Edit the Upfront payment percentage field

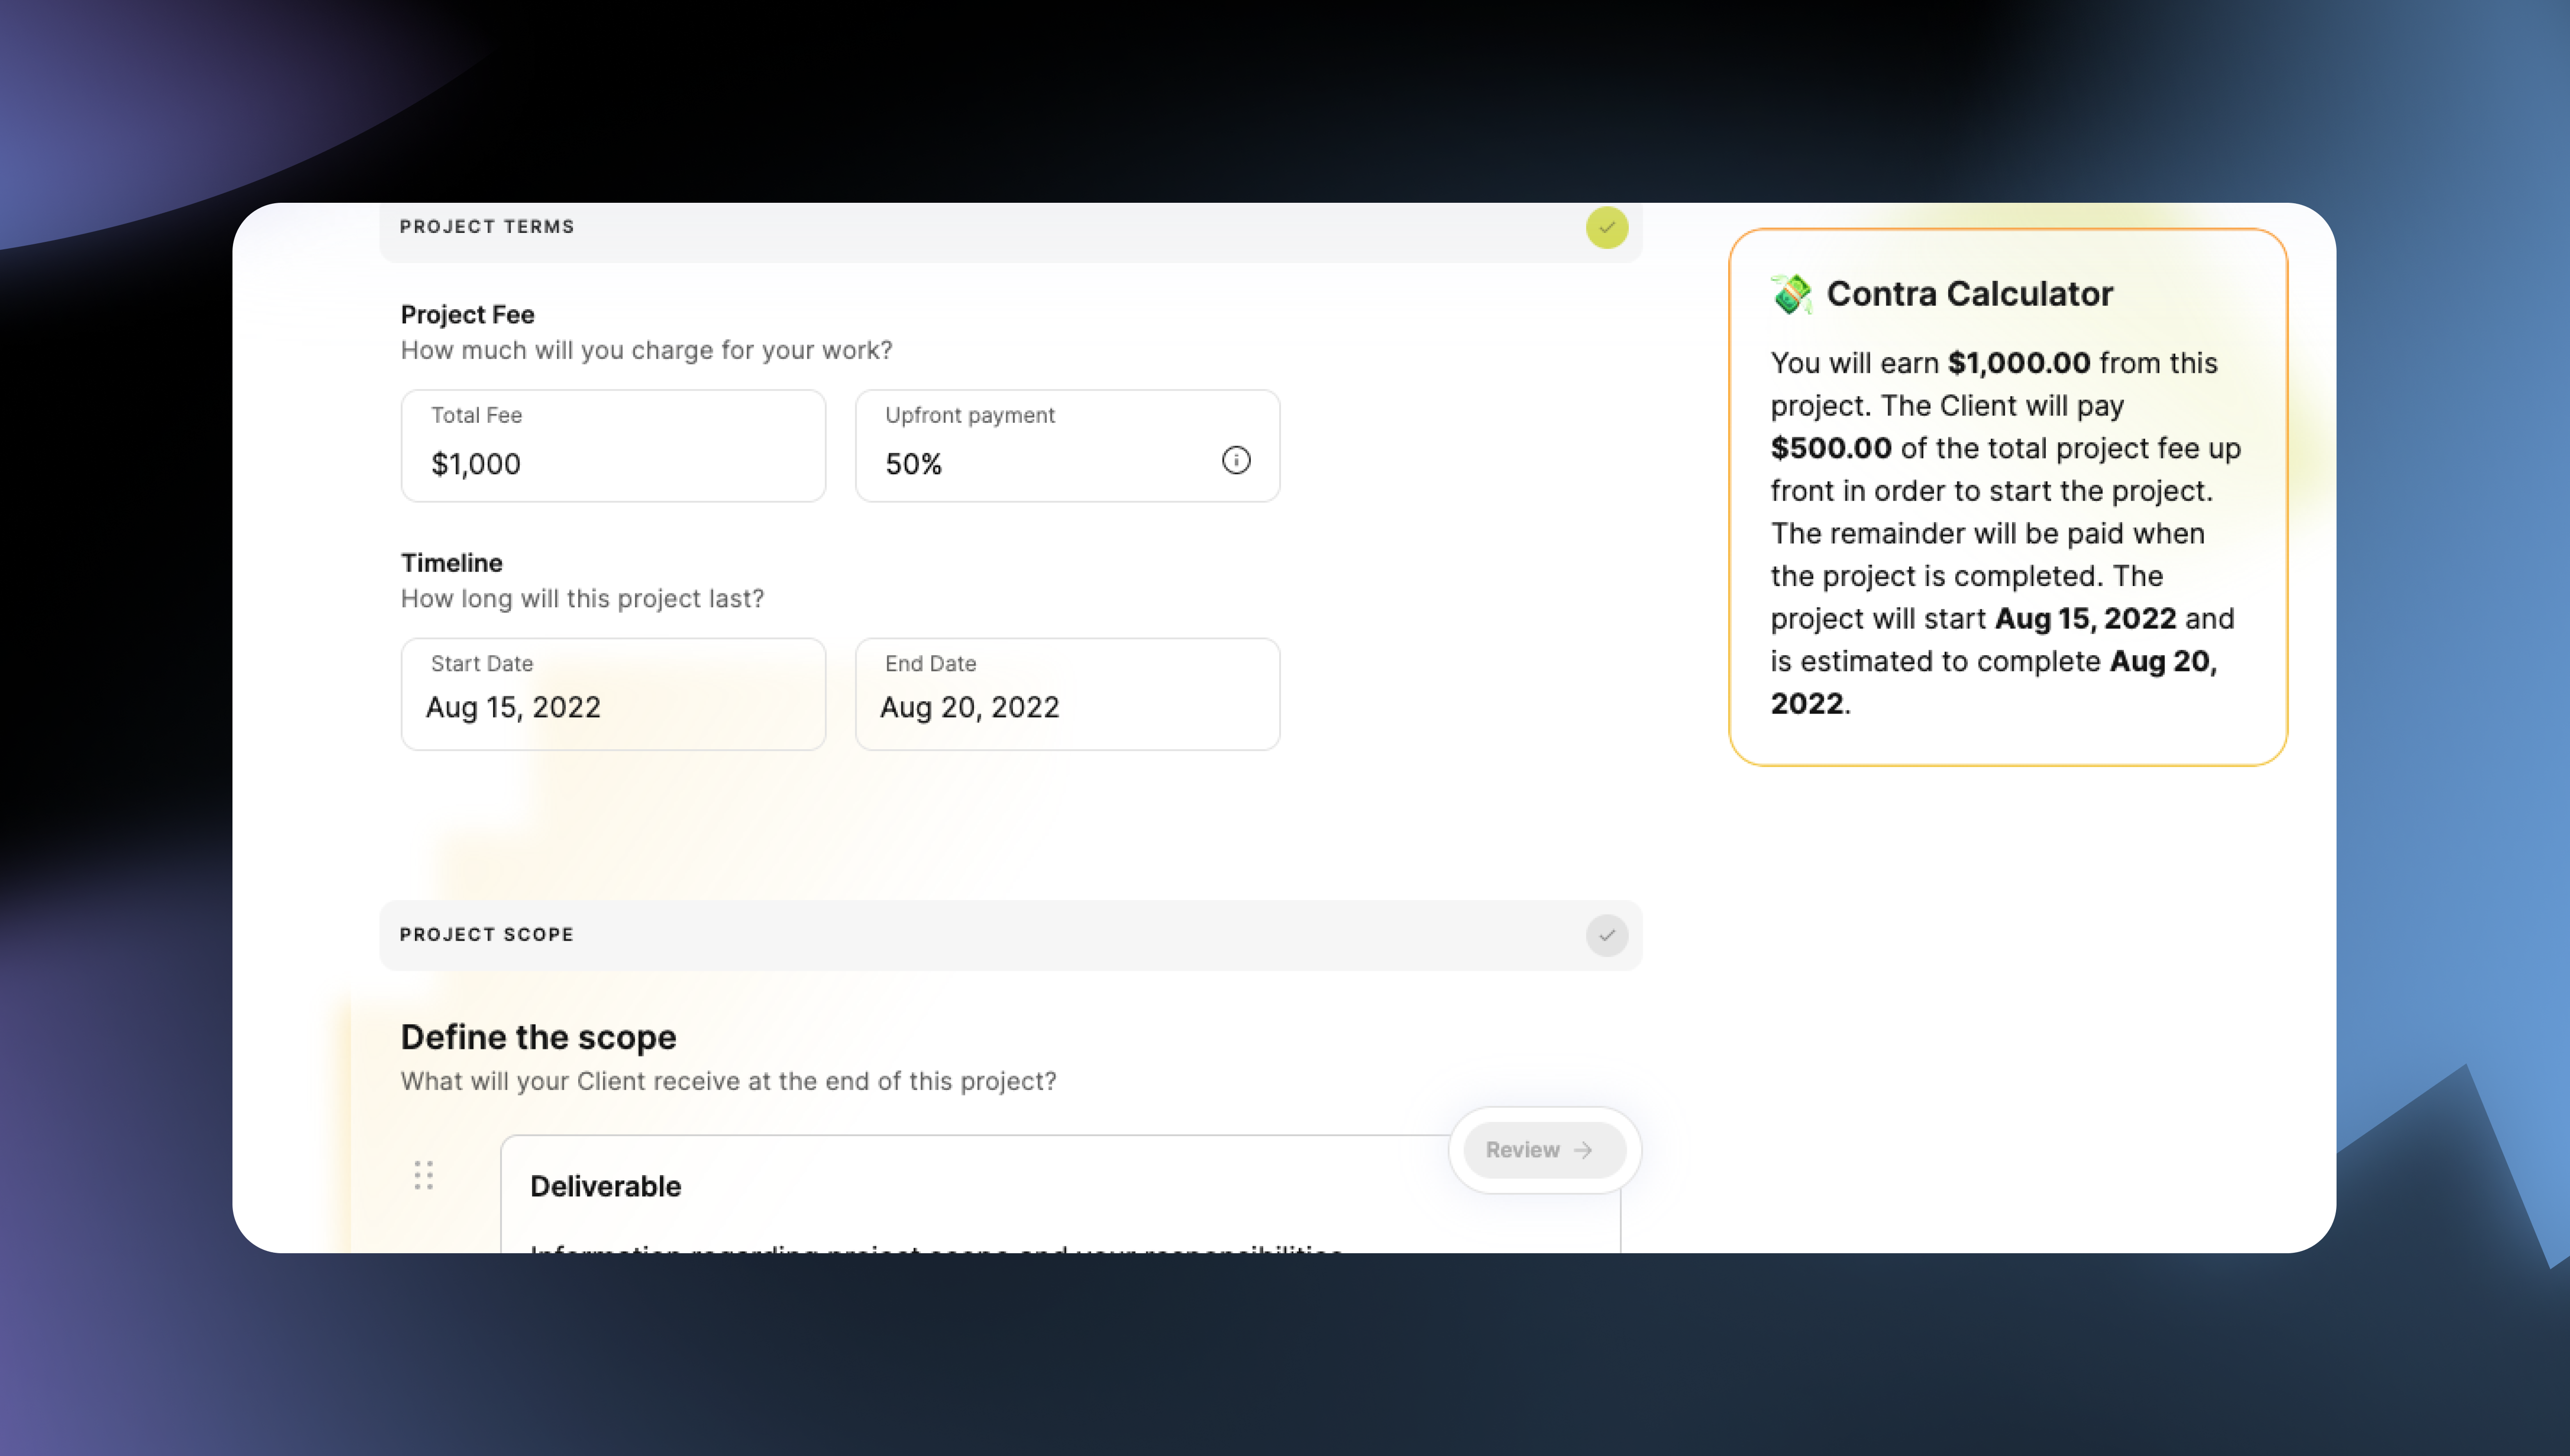pos(1067,446)
